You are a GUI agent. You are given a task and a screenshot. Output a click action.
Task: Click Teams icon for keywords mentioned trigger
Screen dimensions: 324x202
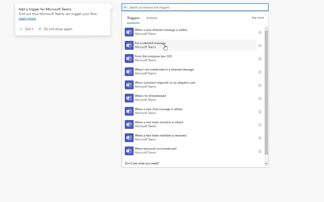[129, 151]
